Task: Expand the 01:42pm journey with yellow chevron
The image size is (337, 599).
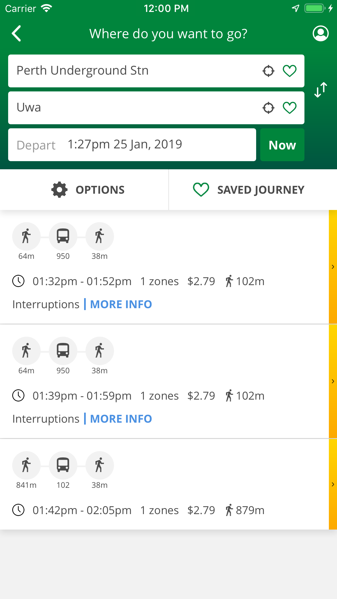Action: [333, 484]
